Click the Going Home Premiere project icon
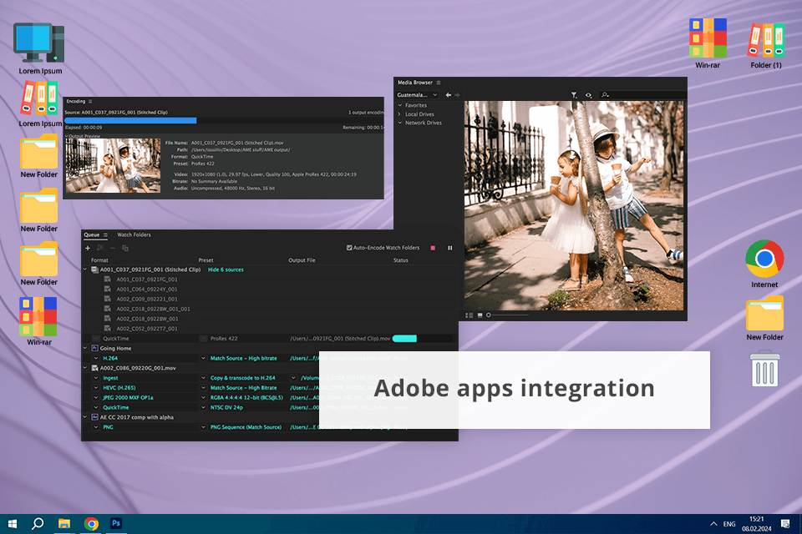Screen dimensions: 802x534 [94, 349]
